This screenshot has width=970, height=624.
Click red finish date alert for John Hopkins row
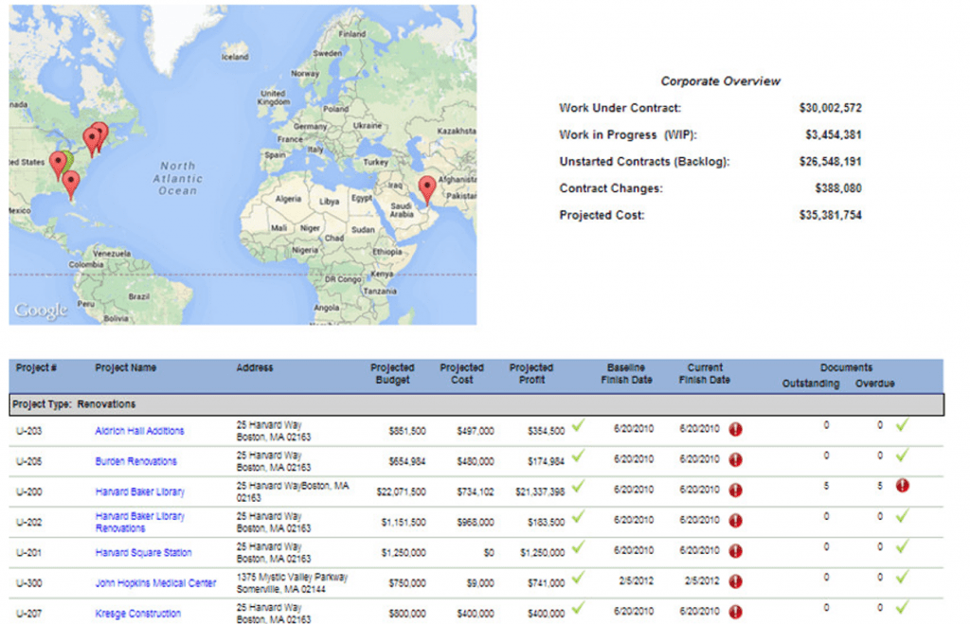coord(735,581)
